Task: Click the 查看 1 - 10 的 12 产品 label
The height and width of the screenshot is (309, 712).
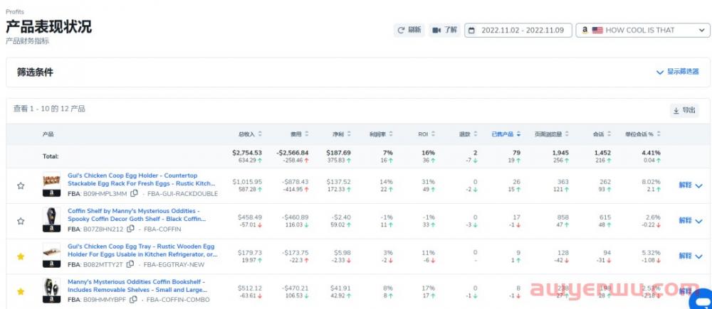Action: click(x=49, y=109)
